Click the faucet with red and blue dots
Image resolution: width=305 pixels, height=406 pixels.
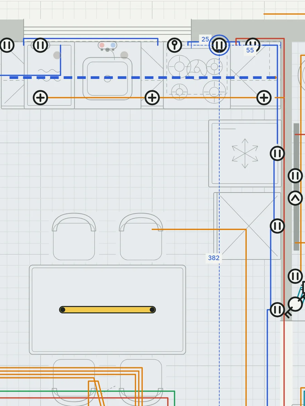pyautogui.click(x=107, y=46)
